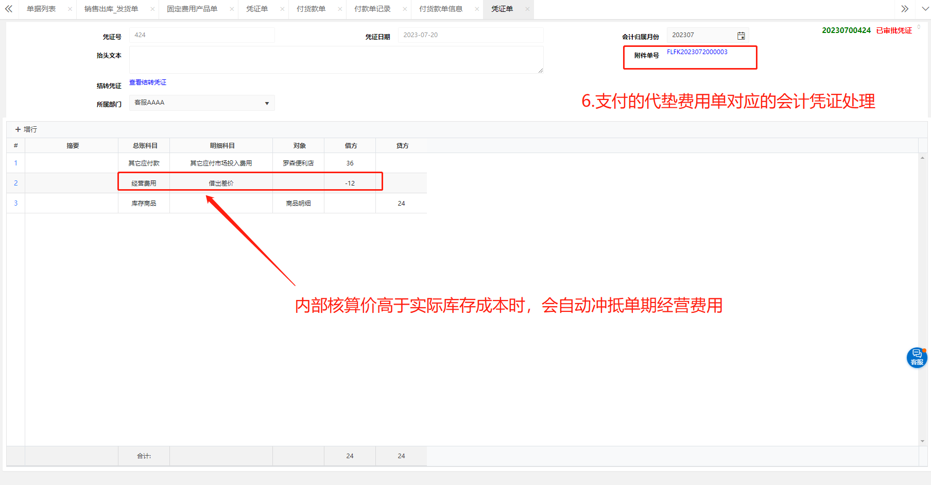Click the 抬头文本 header text area
Viewport: 931px width, 485px height.
coord(336,60)
